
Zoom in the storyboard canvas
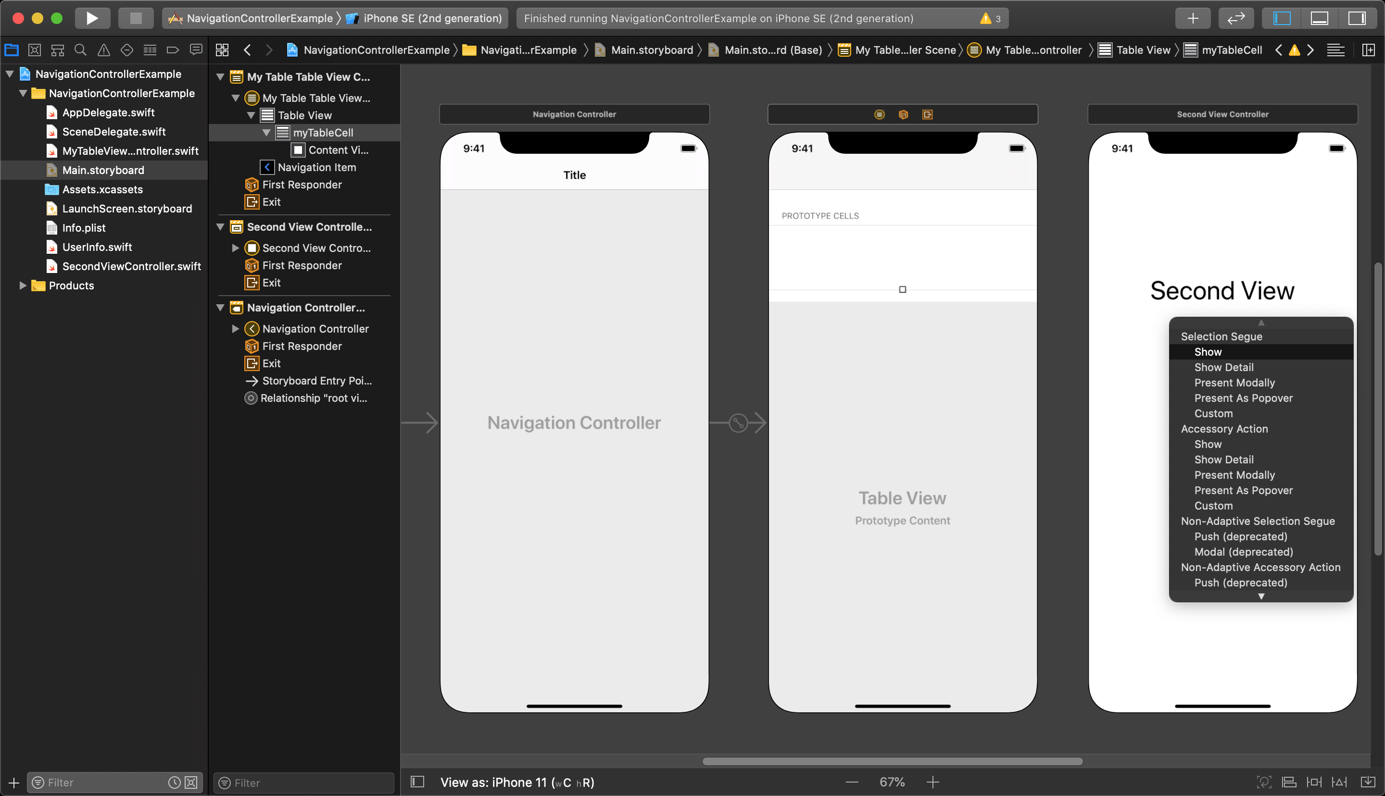(933, 783)
